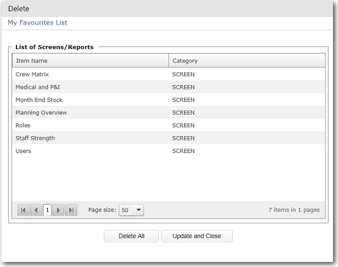Image resolution: width=338 pixels, height=267 pixels.
Task: Sort by Item Name column header
Action: 90,60
